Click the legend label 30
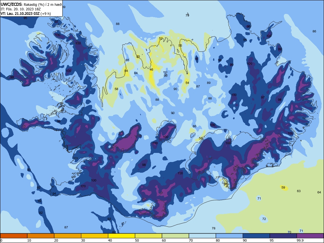Image resolution: width=324 pixels, height=243 pixels. (83, 240)
